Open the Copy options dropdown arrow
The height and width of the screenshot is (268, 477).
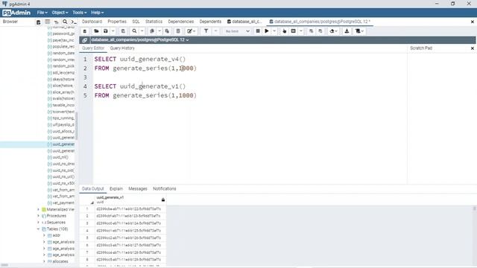point(159,31)
